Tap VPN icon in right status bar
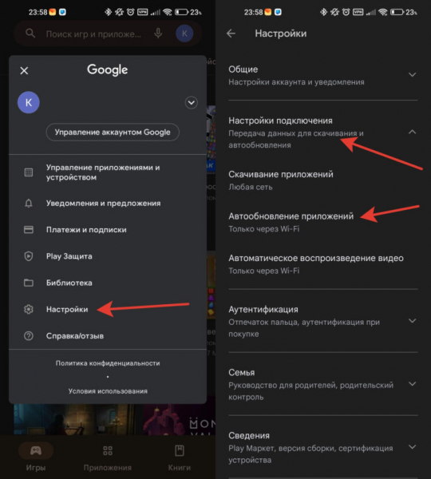This screenshot has height=479, width=431. 358,12
